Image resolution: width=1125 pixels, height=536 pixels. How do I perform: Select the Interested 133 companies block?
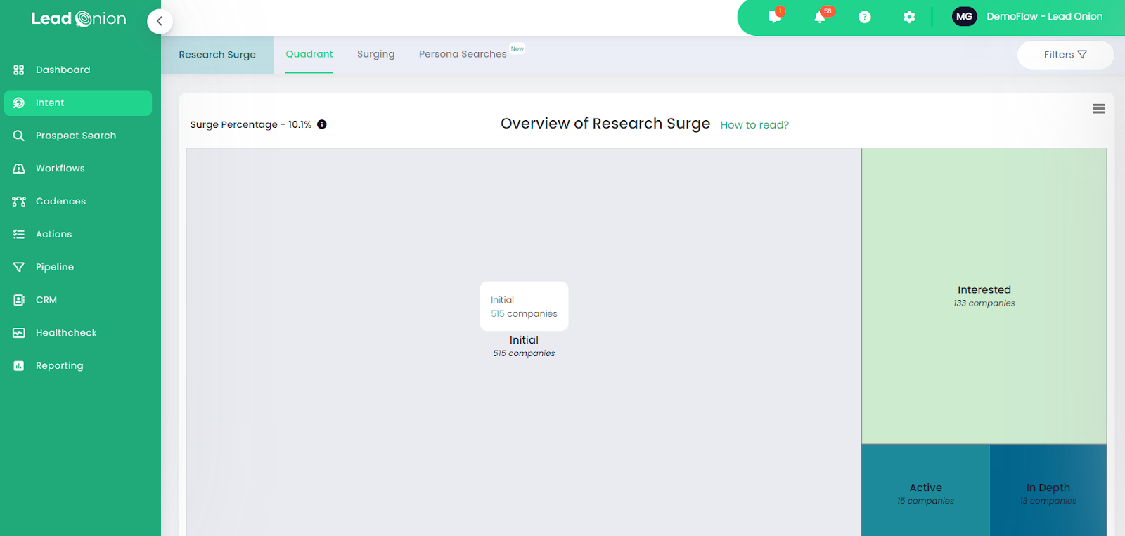click(x=984, y=296)
